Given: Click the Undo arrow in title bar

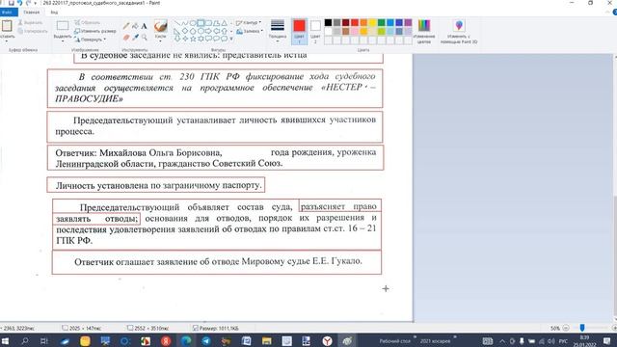Looking at the screenshot, I should 19,3.
